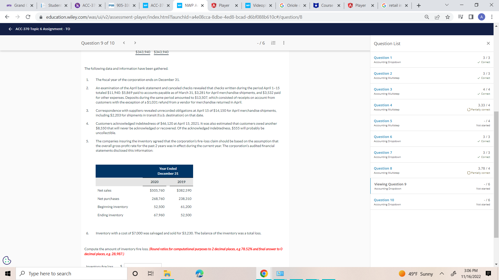Open Microsoft Edge from the taskbar

(x=199, y=274)
